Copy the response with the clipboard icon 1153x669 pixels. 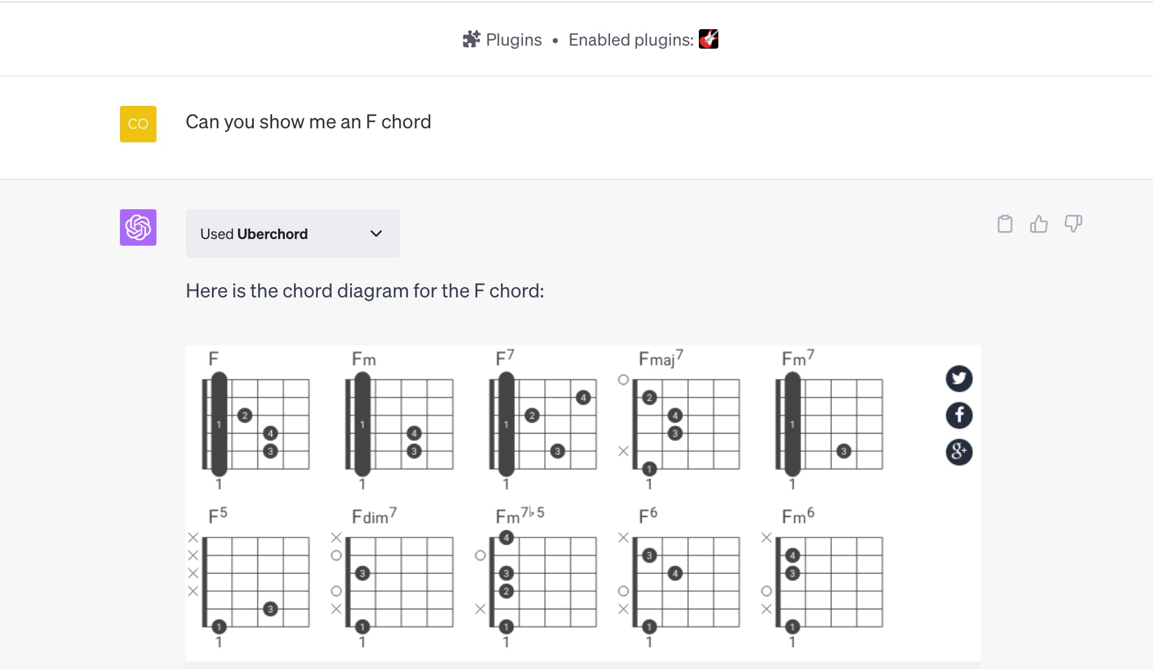[1005, 224]
